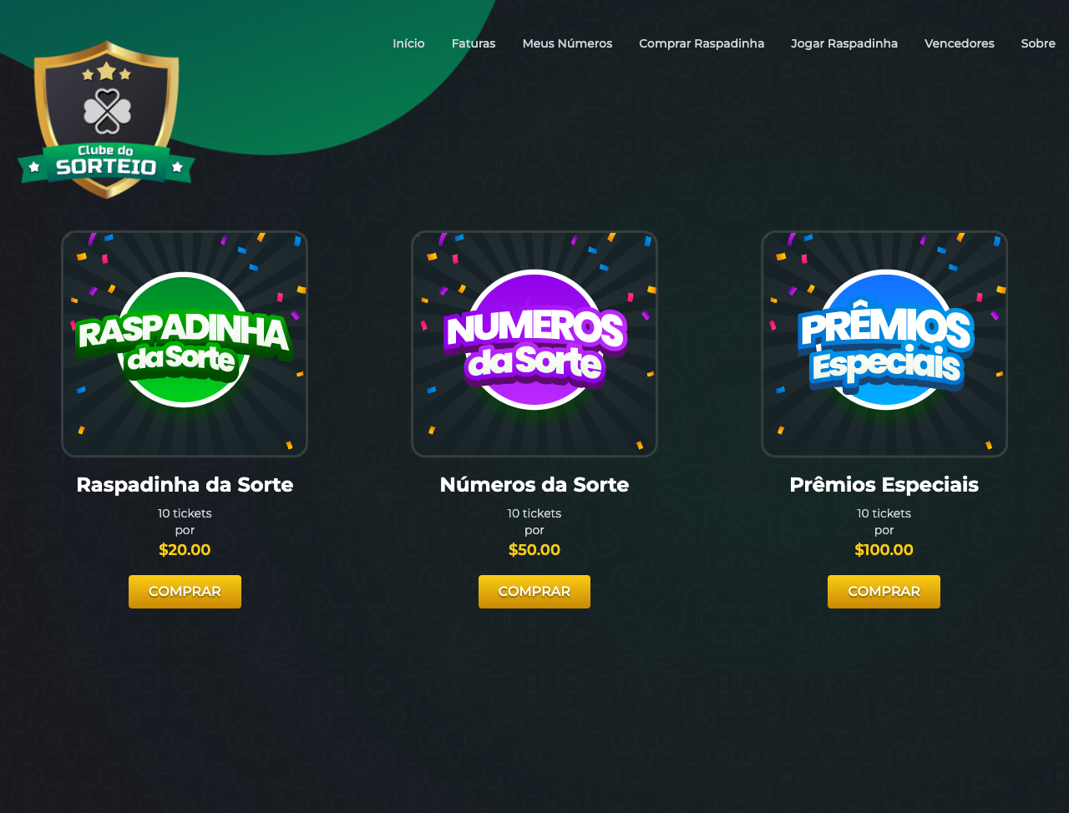This screenshot has height=813, width=1069.
Task: Open Meus Números in the navigation
Action: point(567,43)
